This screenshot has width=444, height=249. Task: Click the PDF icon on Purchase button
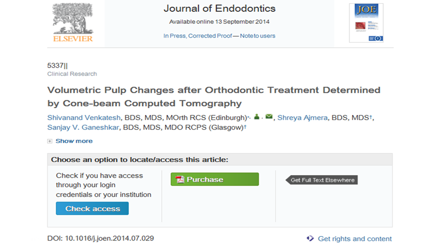pos(180,179)
